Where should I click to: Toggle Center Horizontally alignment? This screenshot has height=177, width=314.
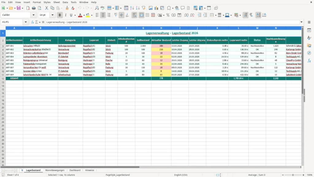[103, 15]
